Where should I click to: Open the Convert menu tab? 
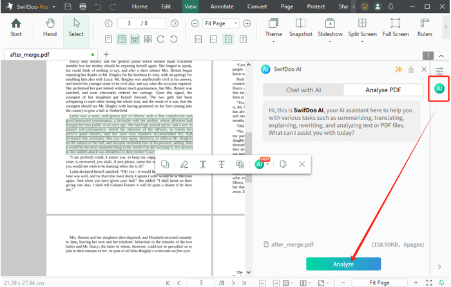[x=257, y=6]
